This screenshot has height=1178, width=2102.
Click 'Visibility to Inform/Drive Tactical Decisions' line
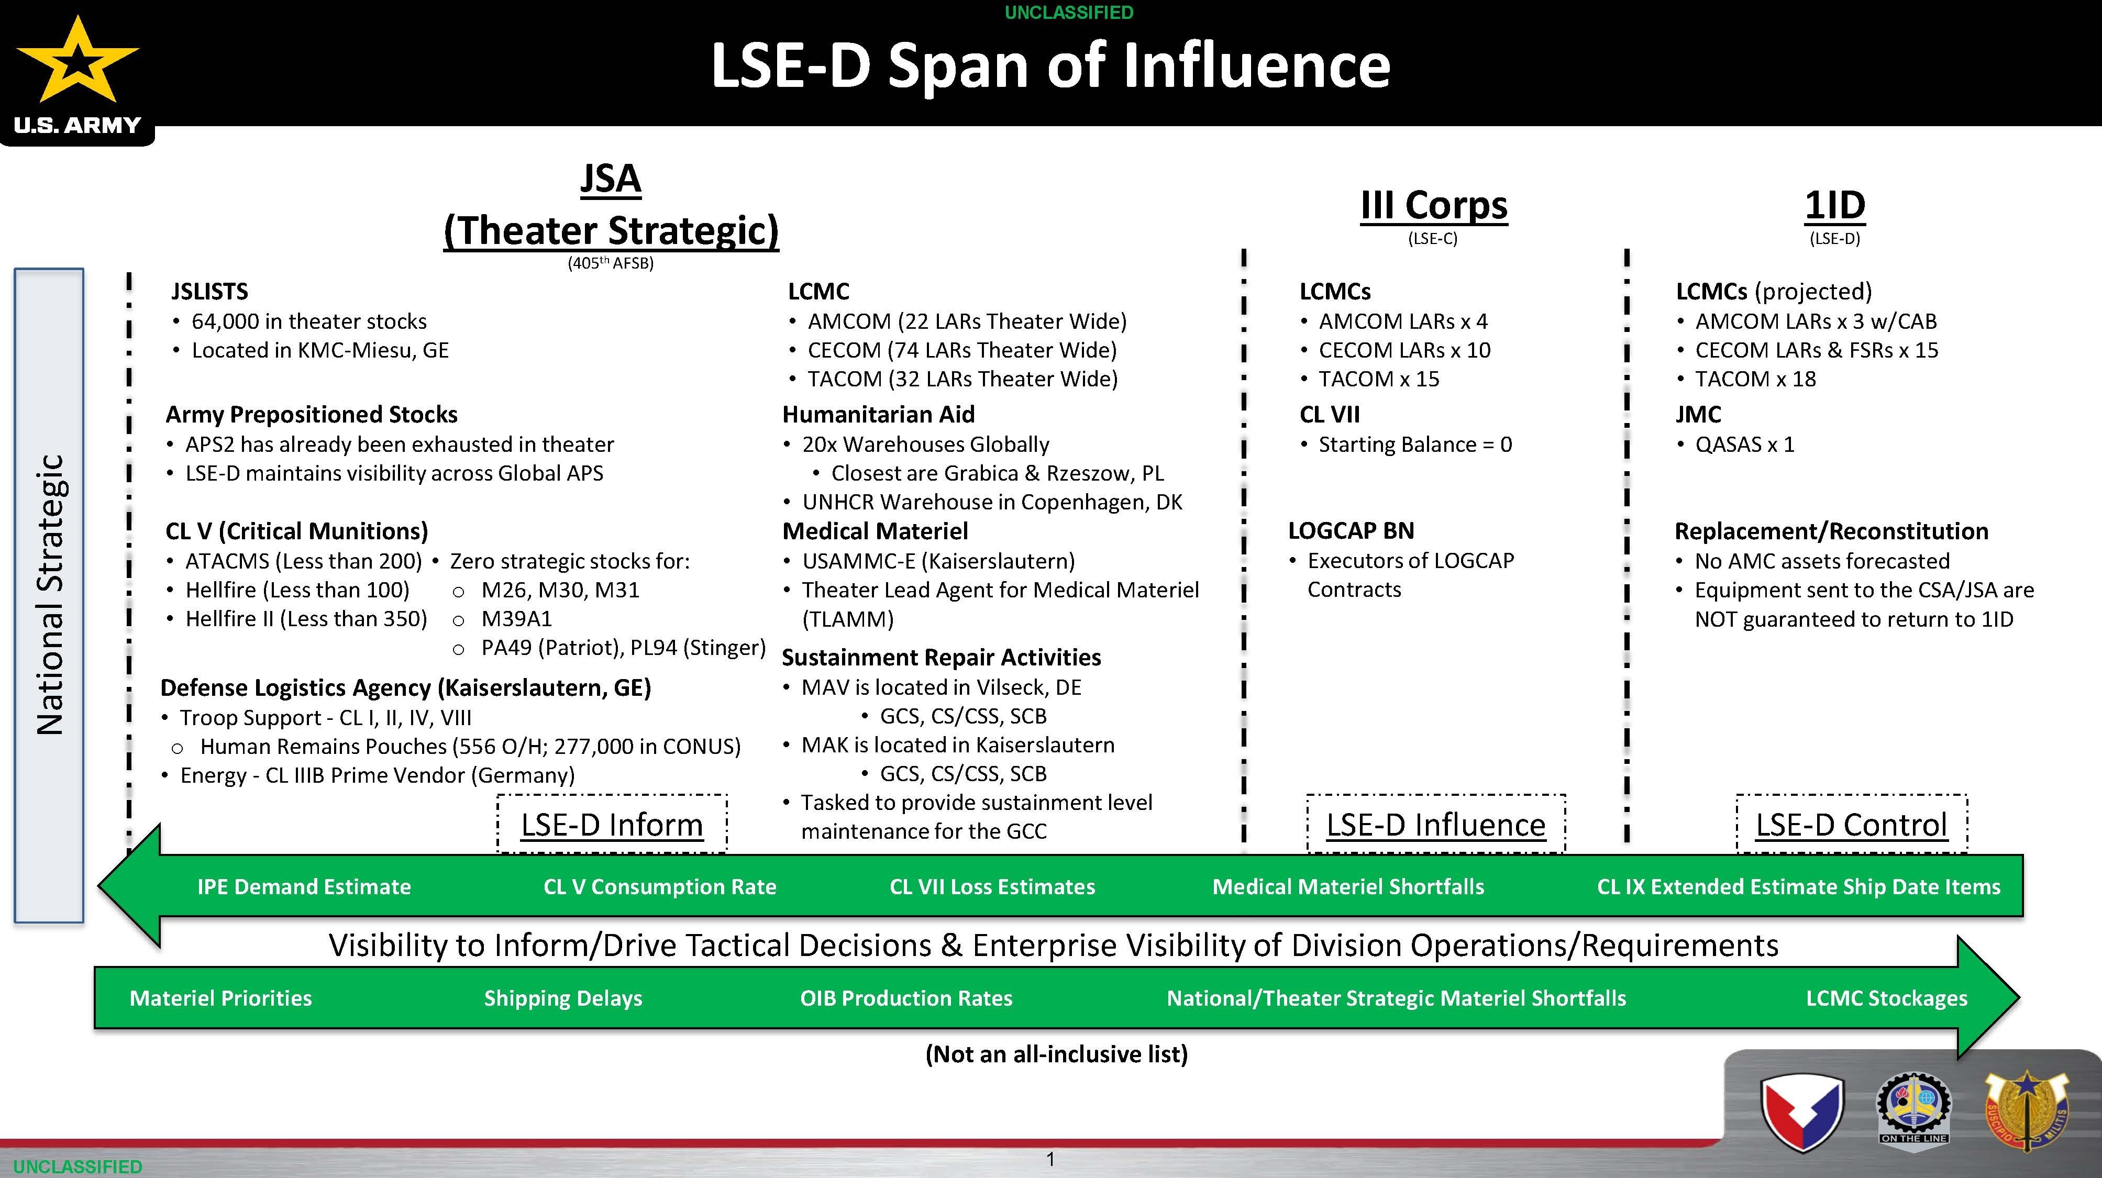pos(1054,946)
